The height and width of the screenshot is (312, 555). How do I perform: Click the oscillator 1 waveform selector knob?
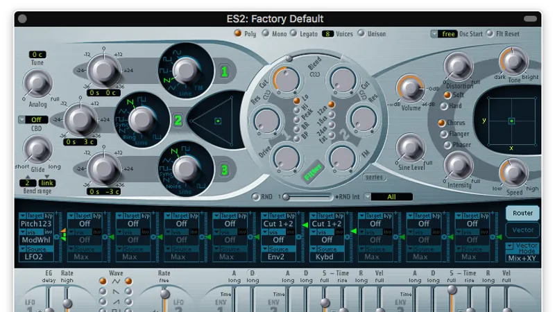pos(186,70)
